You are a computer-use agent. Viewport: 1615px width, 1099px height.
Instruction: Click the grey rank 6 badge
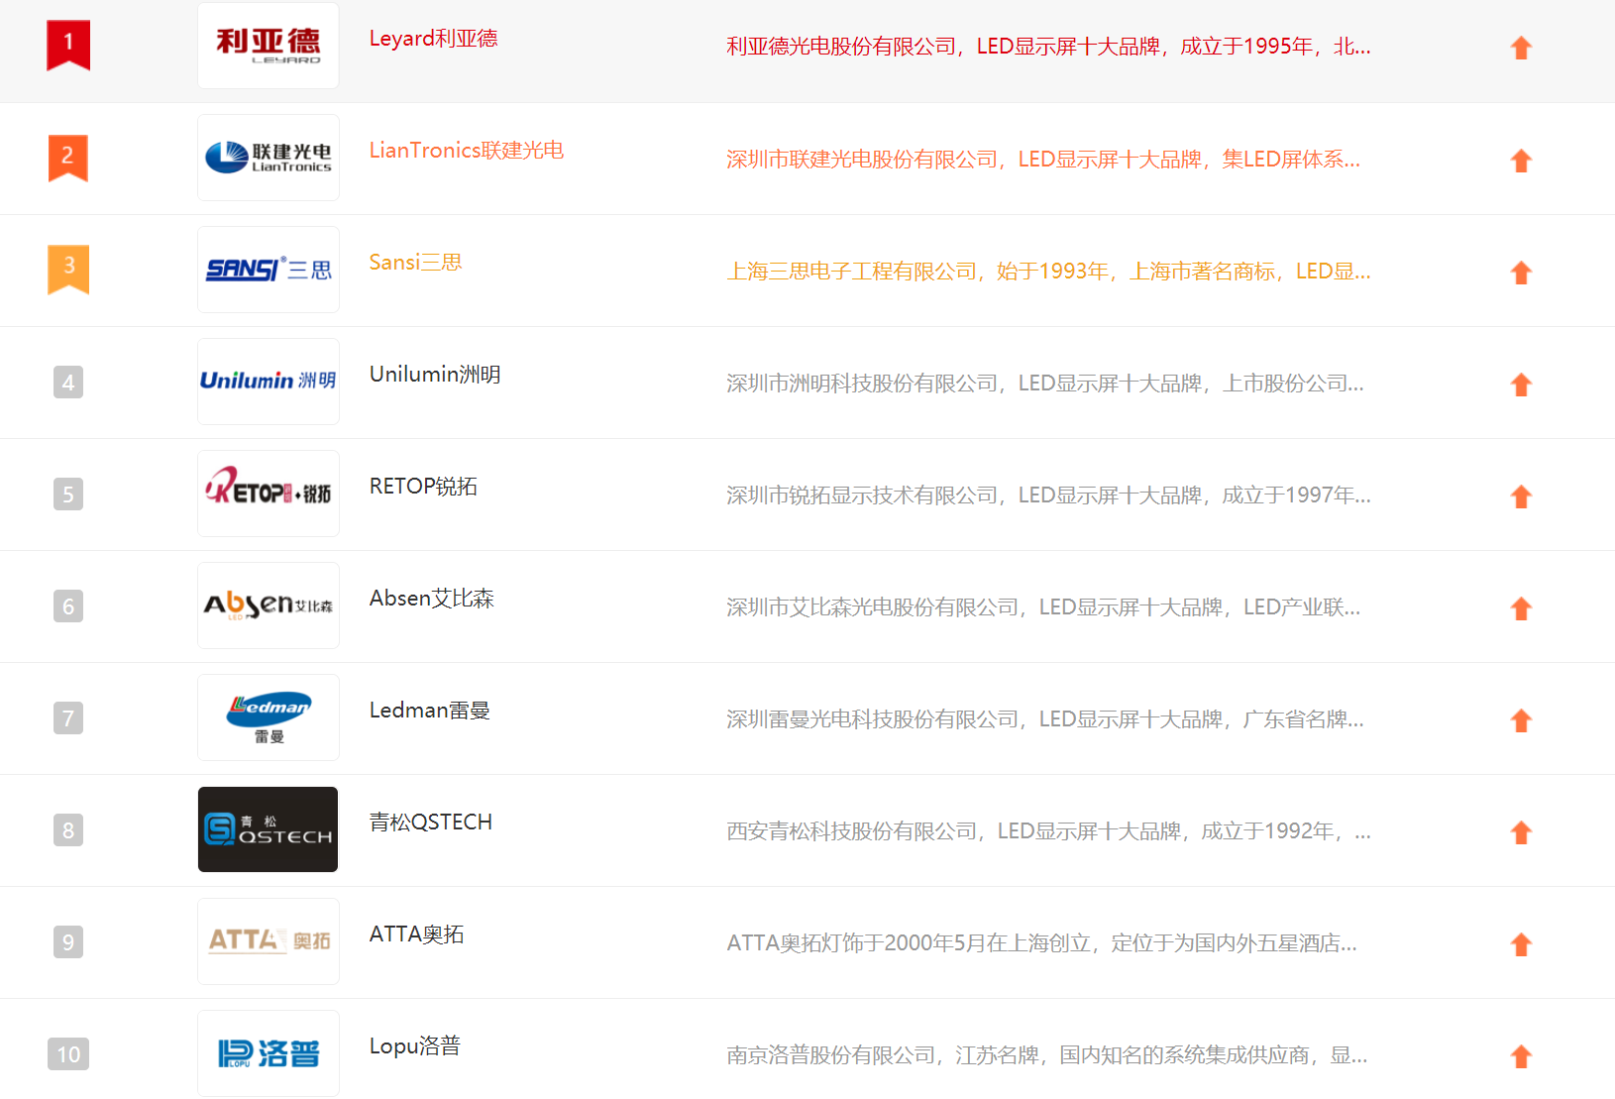(x=68, y=605)
